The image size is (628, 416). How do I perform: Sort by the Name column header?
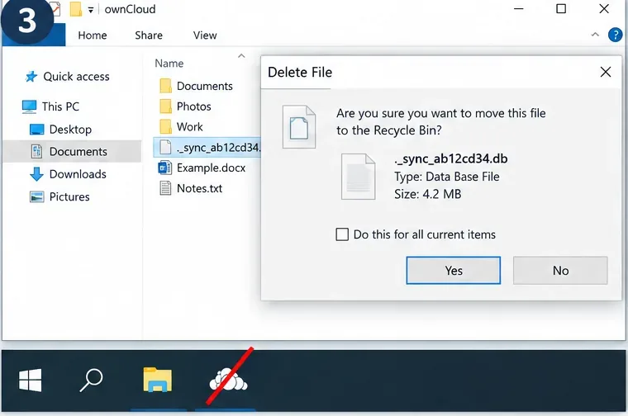coord(169,64)
